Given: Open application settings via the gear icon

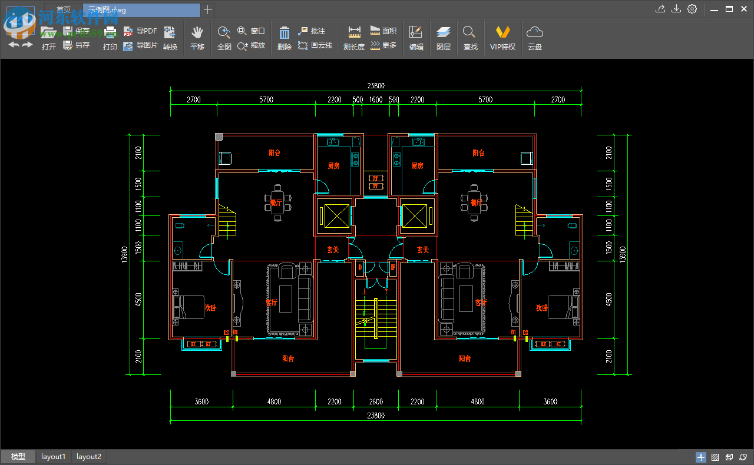Looking at the screenshot, I should [x=692, y=9].
